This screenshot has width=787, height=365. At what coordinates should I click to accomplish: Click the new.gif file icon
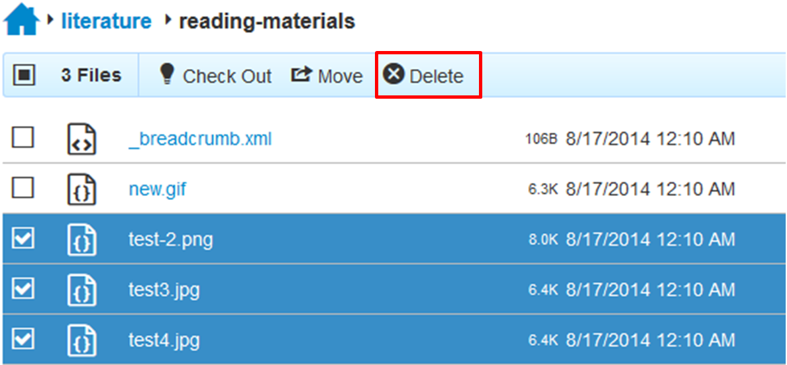[82, 189]
